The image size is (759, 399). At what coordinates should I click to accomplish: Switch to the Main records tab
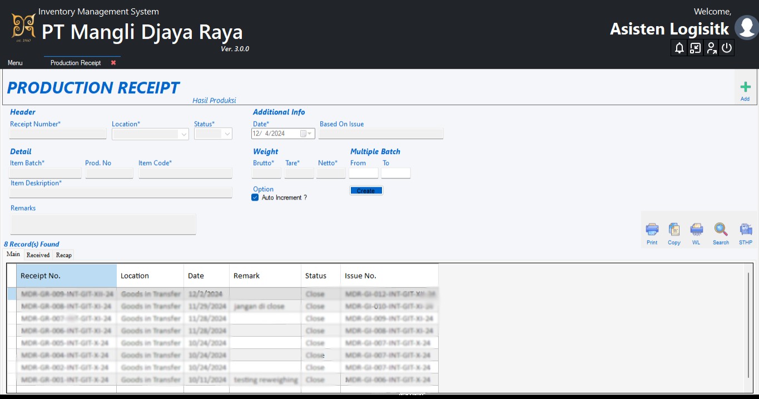pyautogui.click(x=13, y=255)
